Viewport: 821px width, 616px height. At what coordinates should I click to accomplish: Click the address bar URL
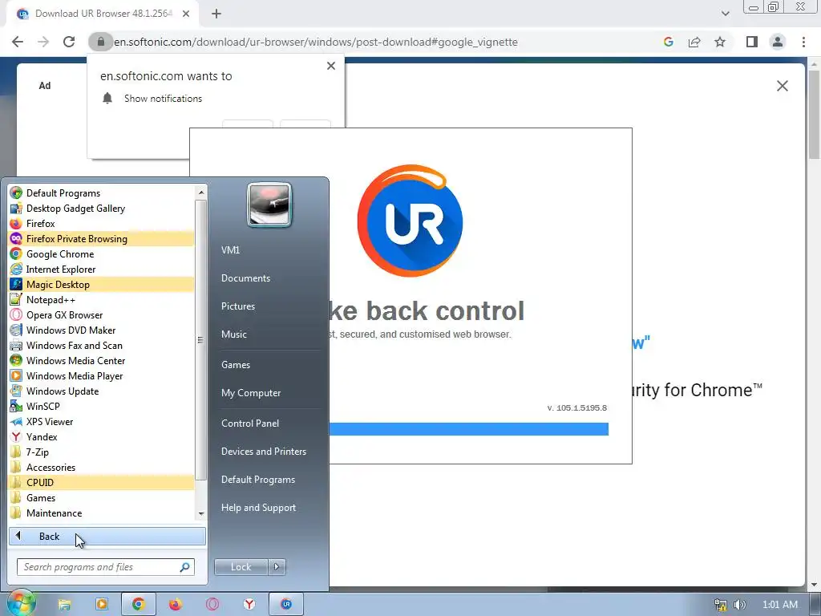316,42
